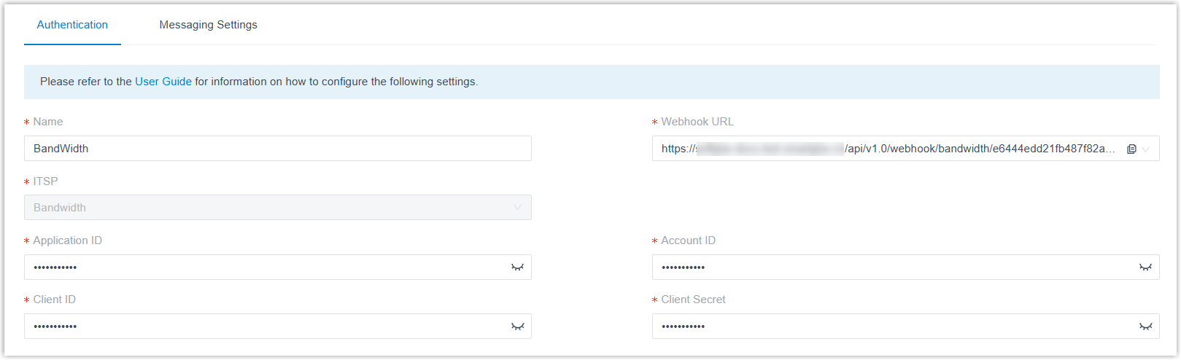Screen dimensions: 1181x360
Task: Edit the Name field containing BandWidth
Action: [277, 149]
